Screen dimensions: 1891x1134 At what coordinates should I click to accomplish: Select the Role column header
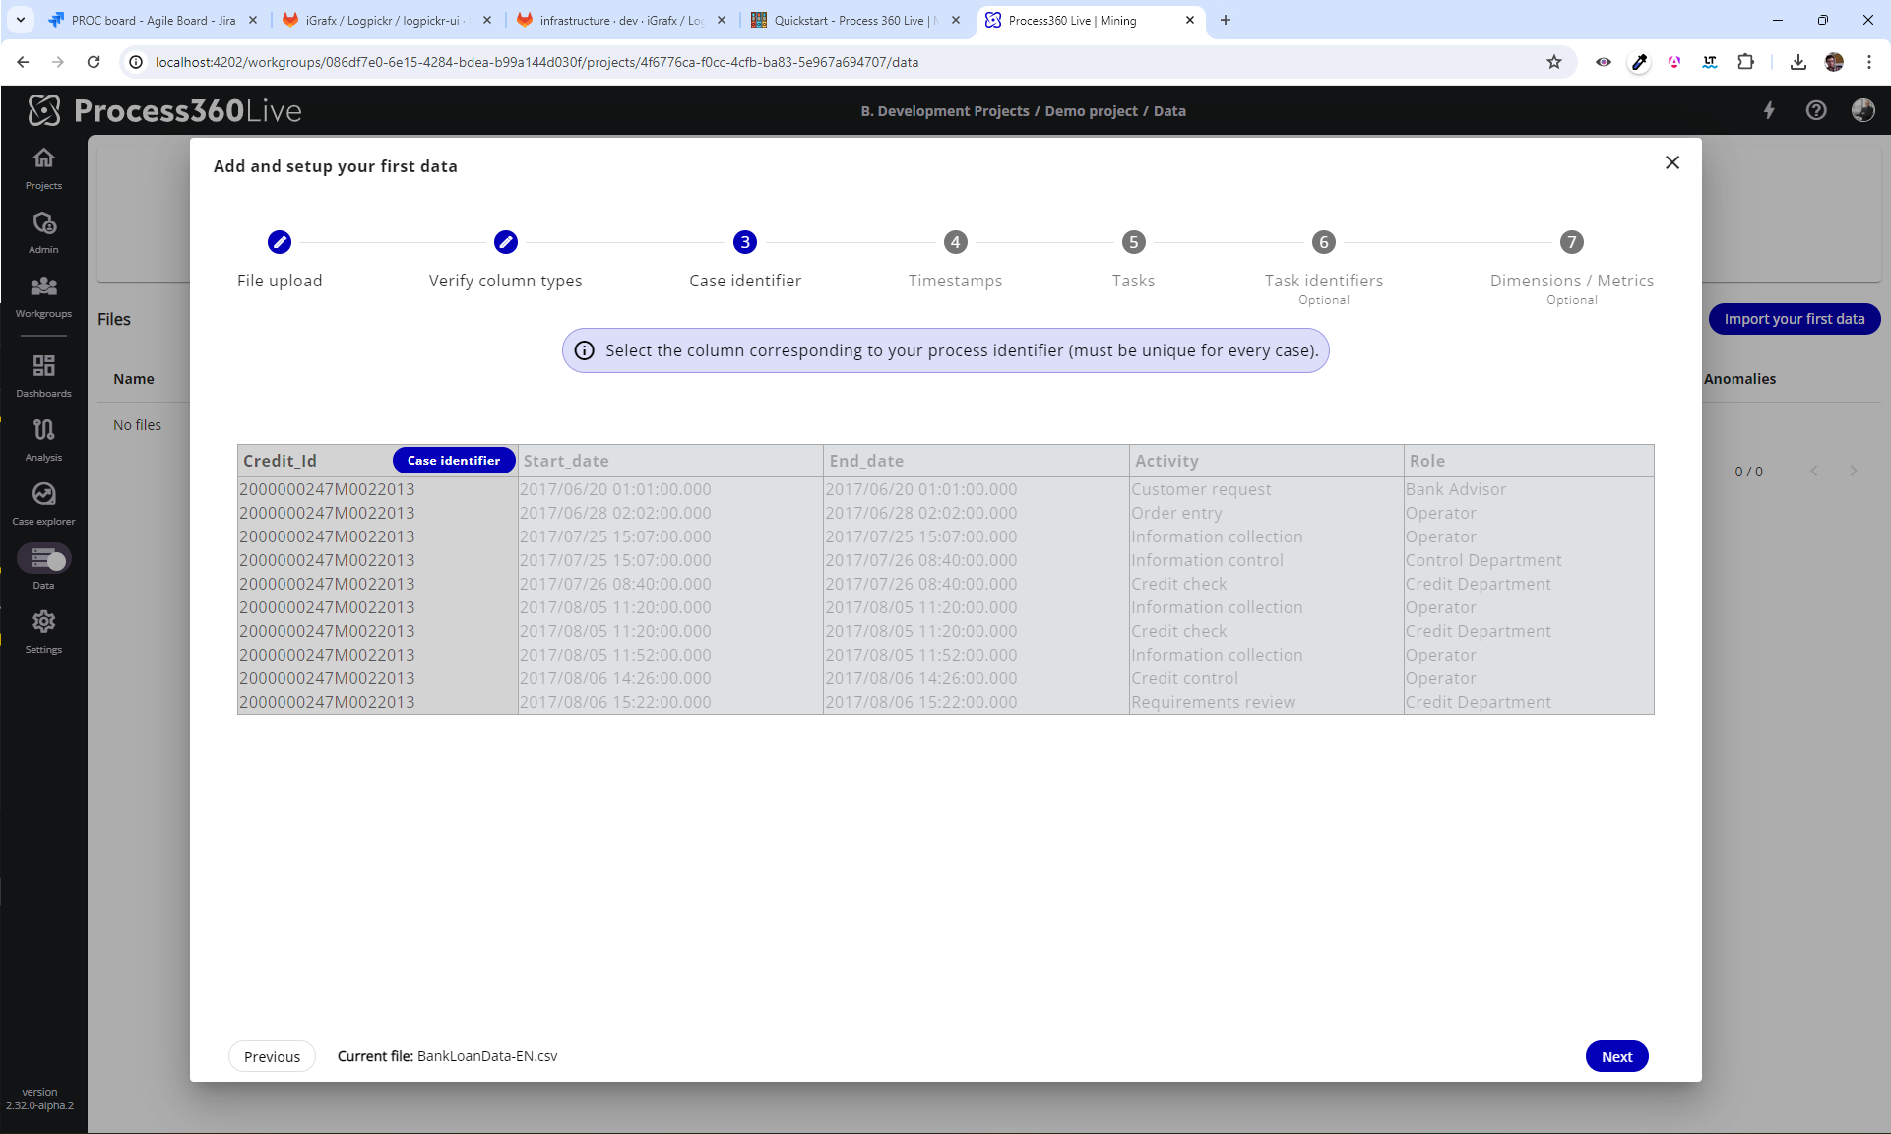(1529, 461)
